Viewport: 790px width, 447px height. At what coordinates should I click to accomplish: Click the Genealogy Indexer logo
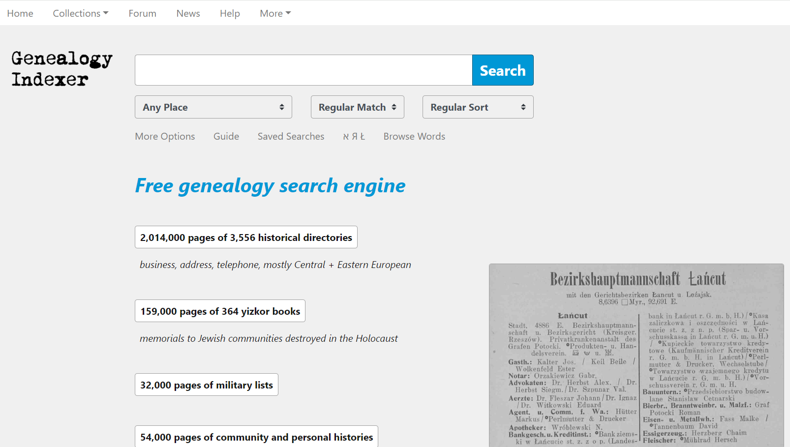tap(61, 69)
